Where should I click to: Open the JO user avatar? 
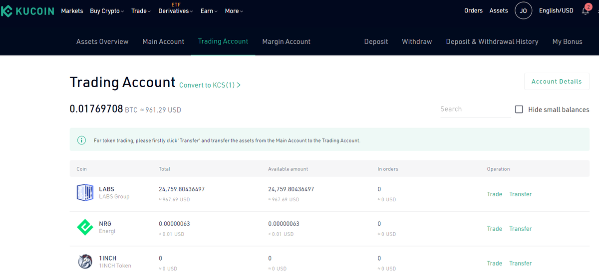pyautogui.click(x=523, y=10)
